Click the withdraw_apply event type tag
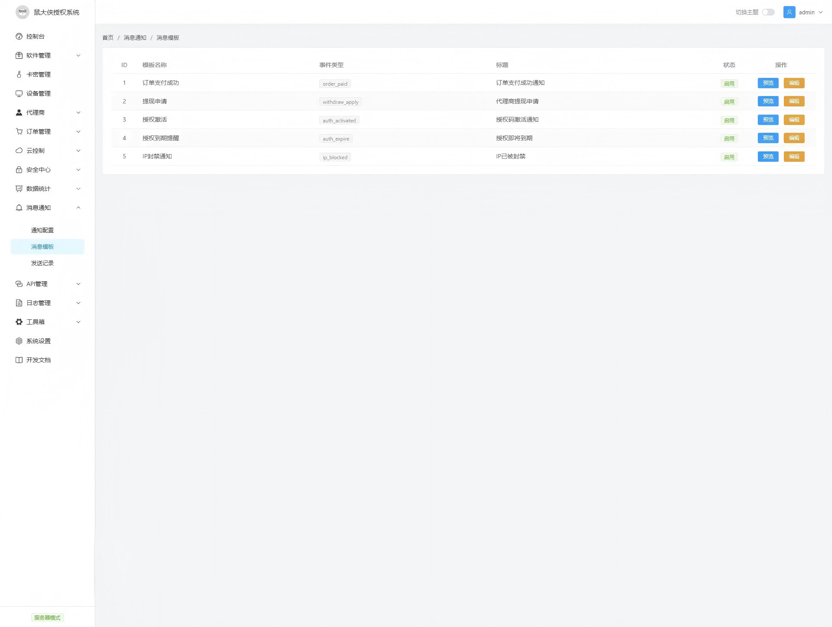Viewport: 832px width, 627px height. coord(340,102)
